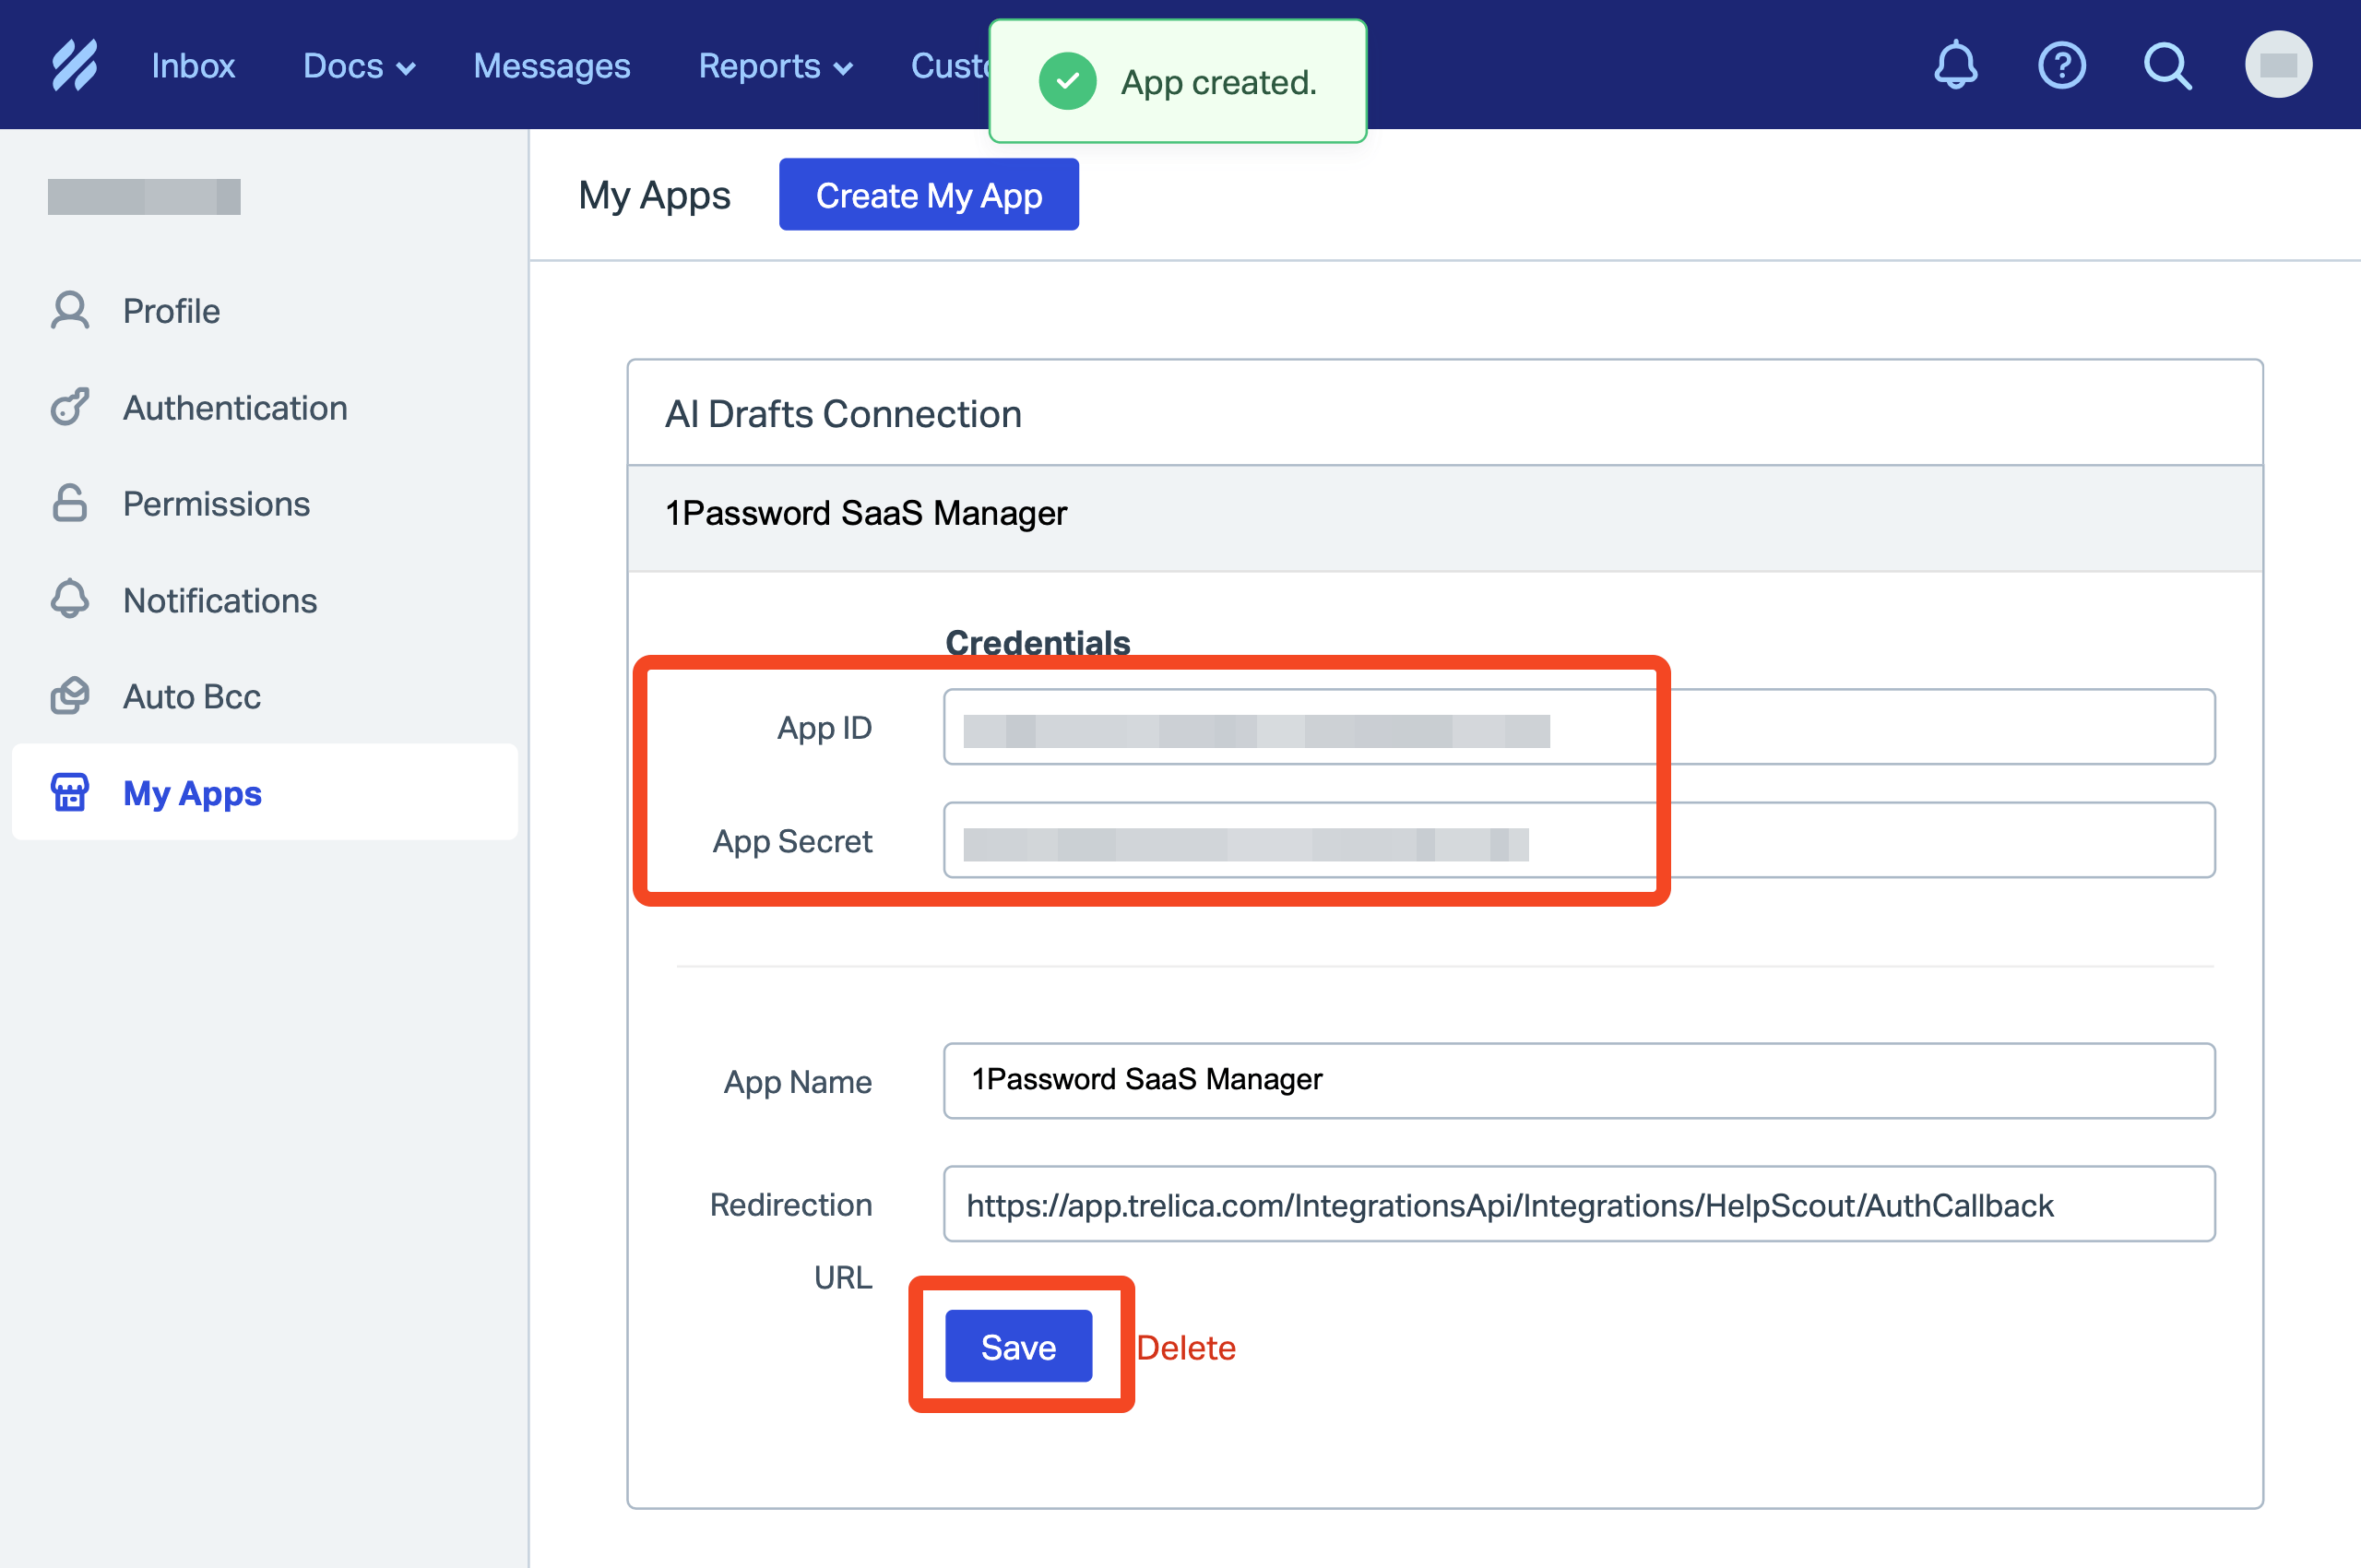
Task: Click the My Apps storefront icon
Action: point(70,792)
